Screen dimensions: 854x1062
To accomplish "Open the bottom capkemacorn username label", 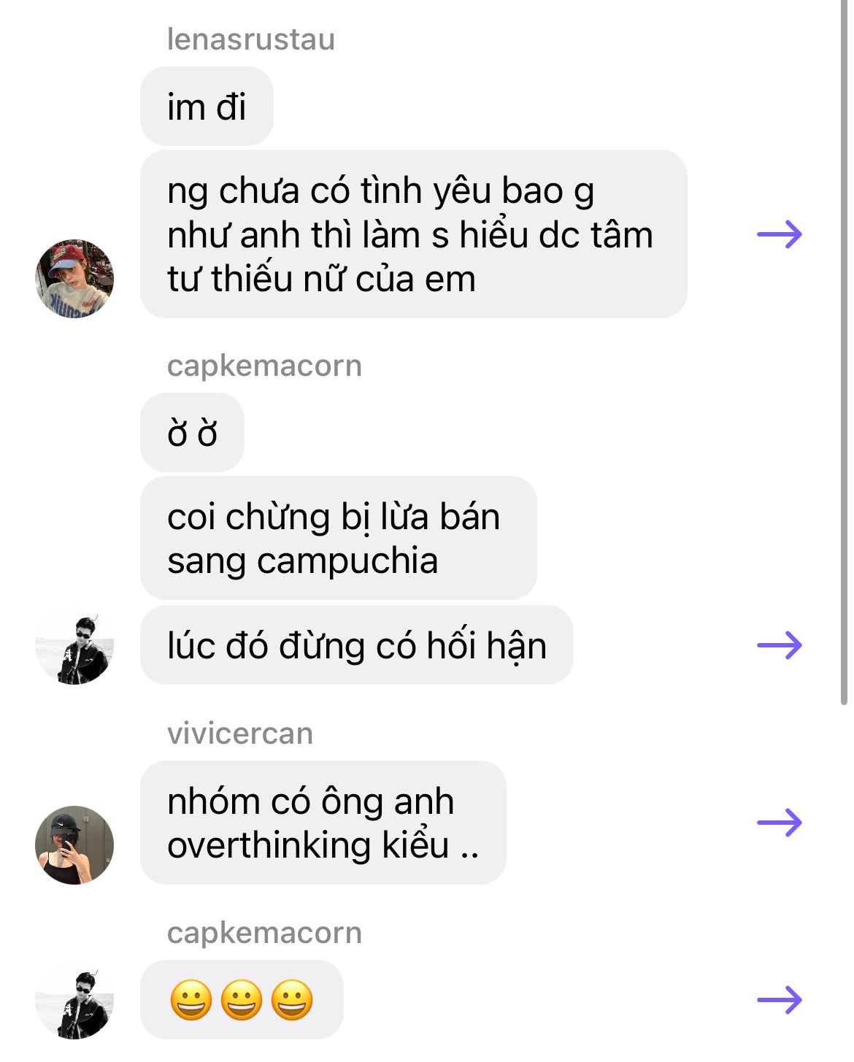I will (x=264, y=933).
